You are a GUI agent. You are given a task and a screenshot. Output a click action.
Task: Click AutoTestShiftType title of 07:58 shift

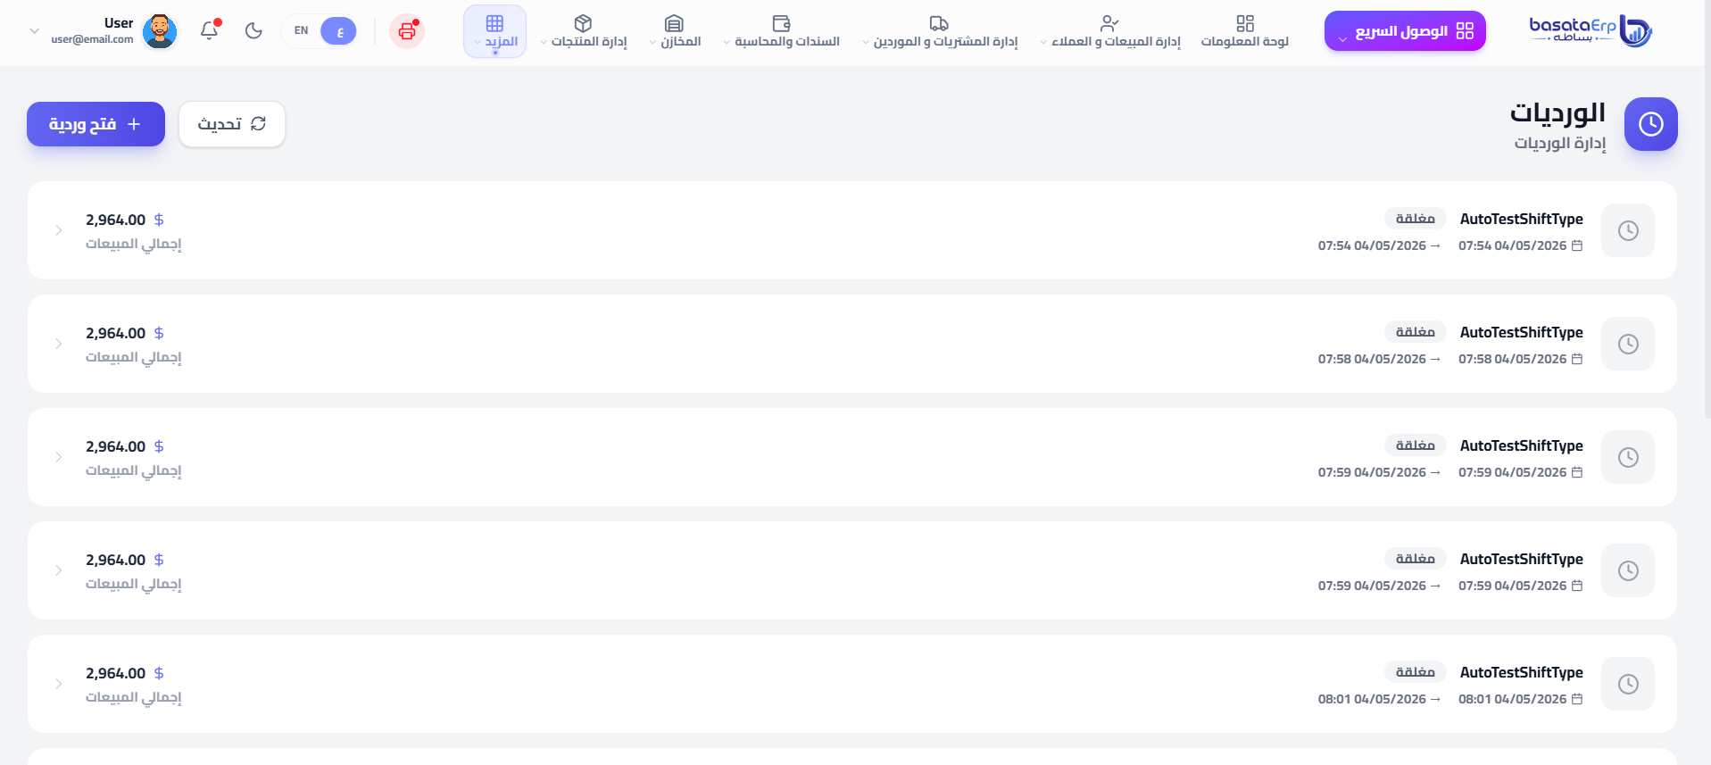tap(1521, 332)
